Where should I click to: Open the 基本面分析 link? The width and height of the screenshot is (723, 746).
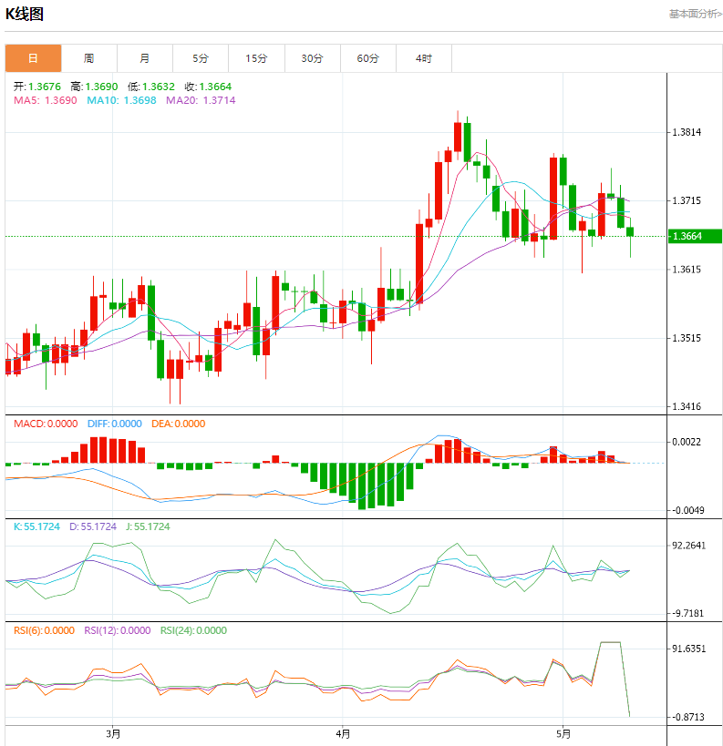[695, 14]
